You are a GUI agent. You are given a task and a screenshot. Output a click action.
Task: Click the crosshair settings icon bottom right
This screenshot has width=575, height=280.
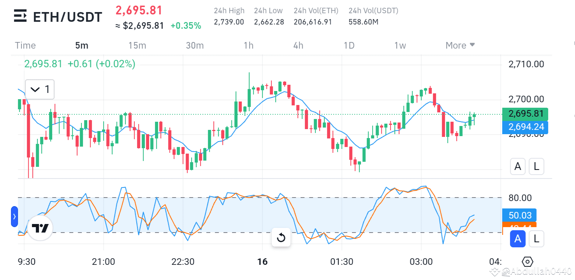point(528,261)
